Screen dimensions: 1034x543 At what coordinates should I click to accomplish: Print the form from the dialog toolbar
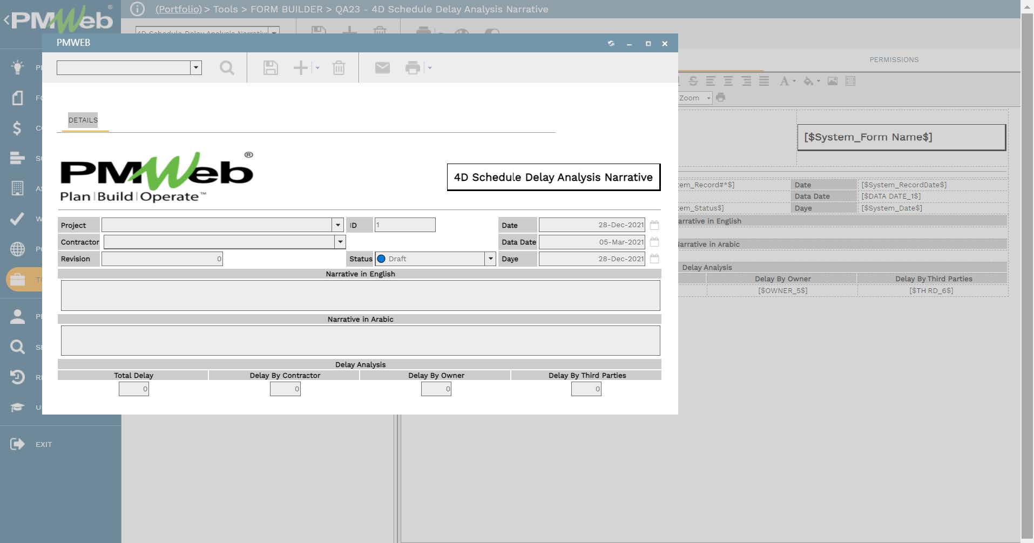tap(413, 68)
